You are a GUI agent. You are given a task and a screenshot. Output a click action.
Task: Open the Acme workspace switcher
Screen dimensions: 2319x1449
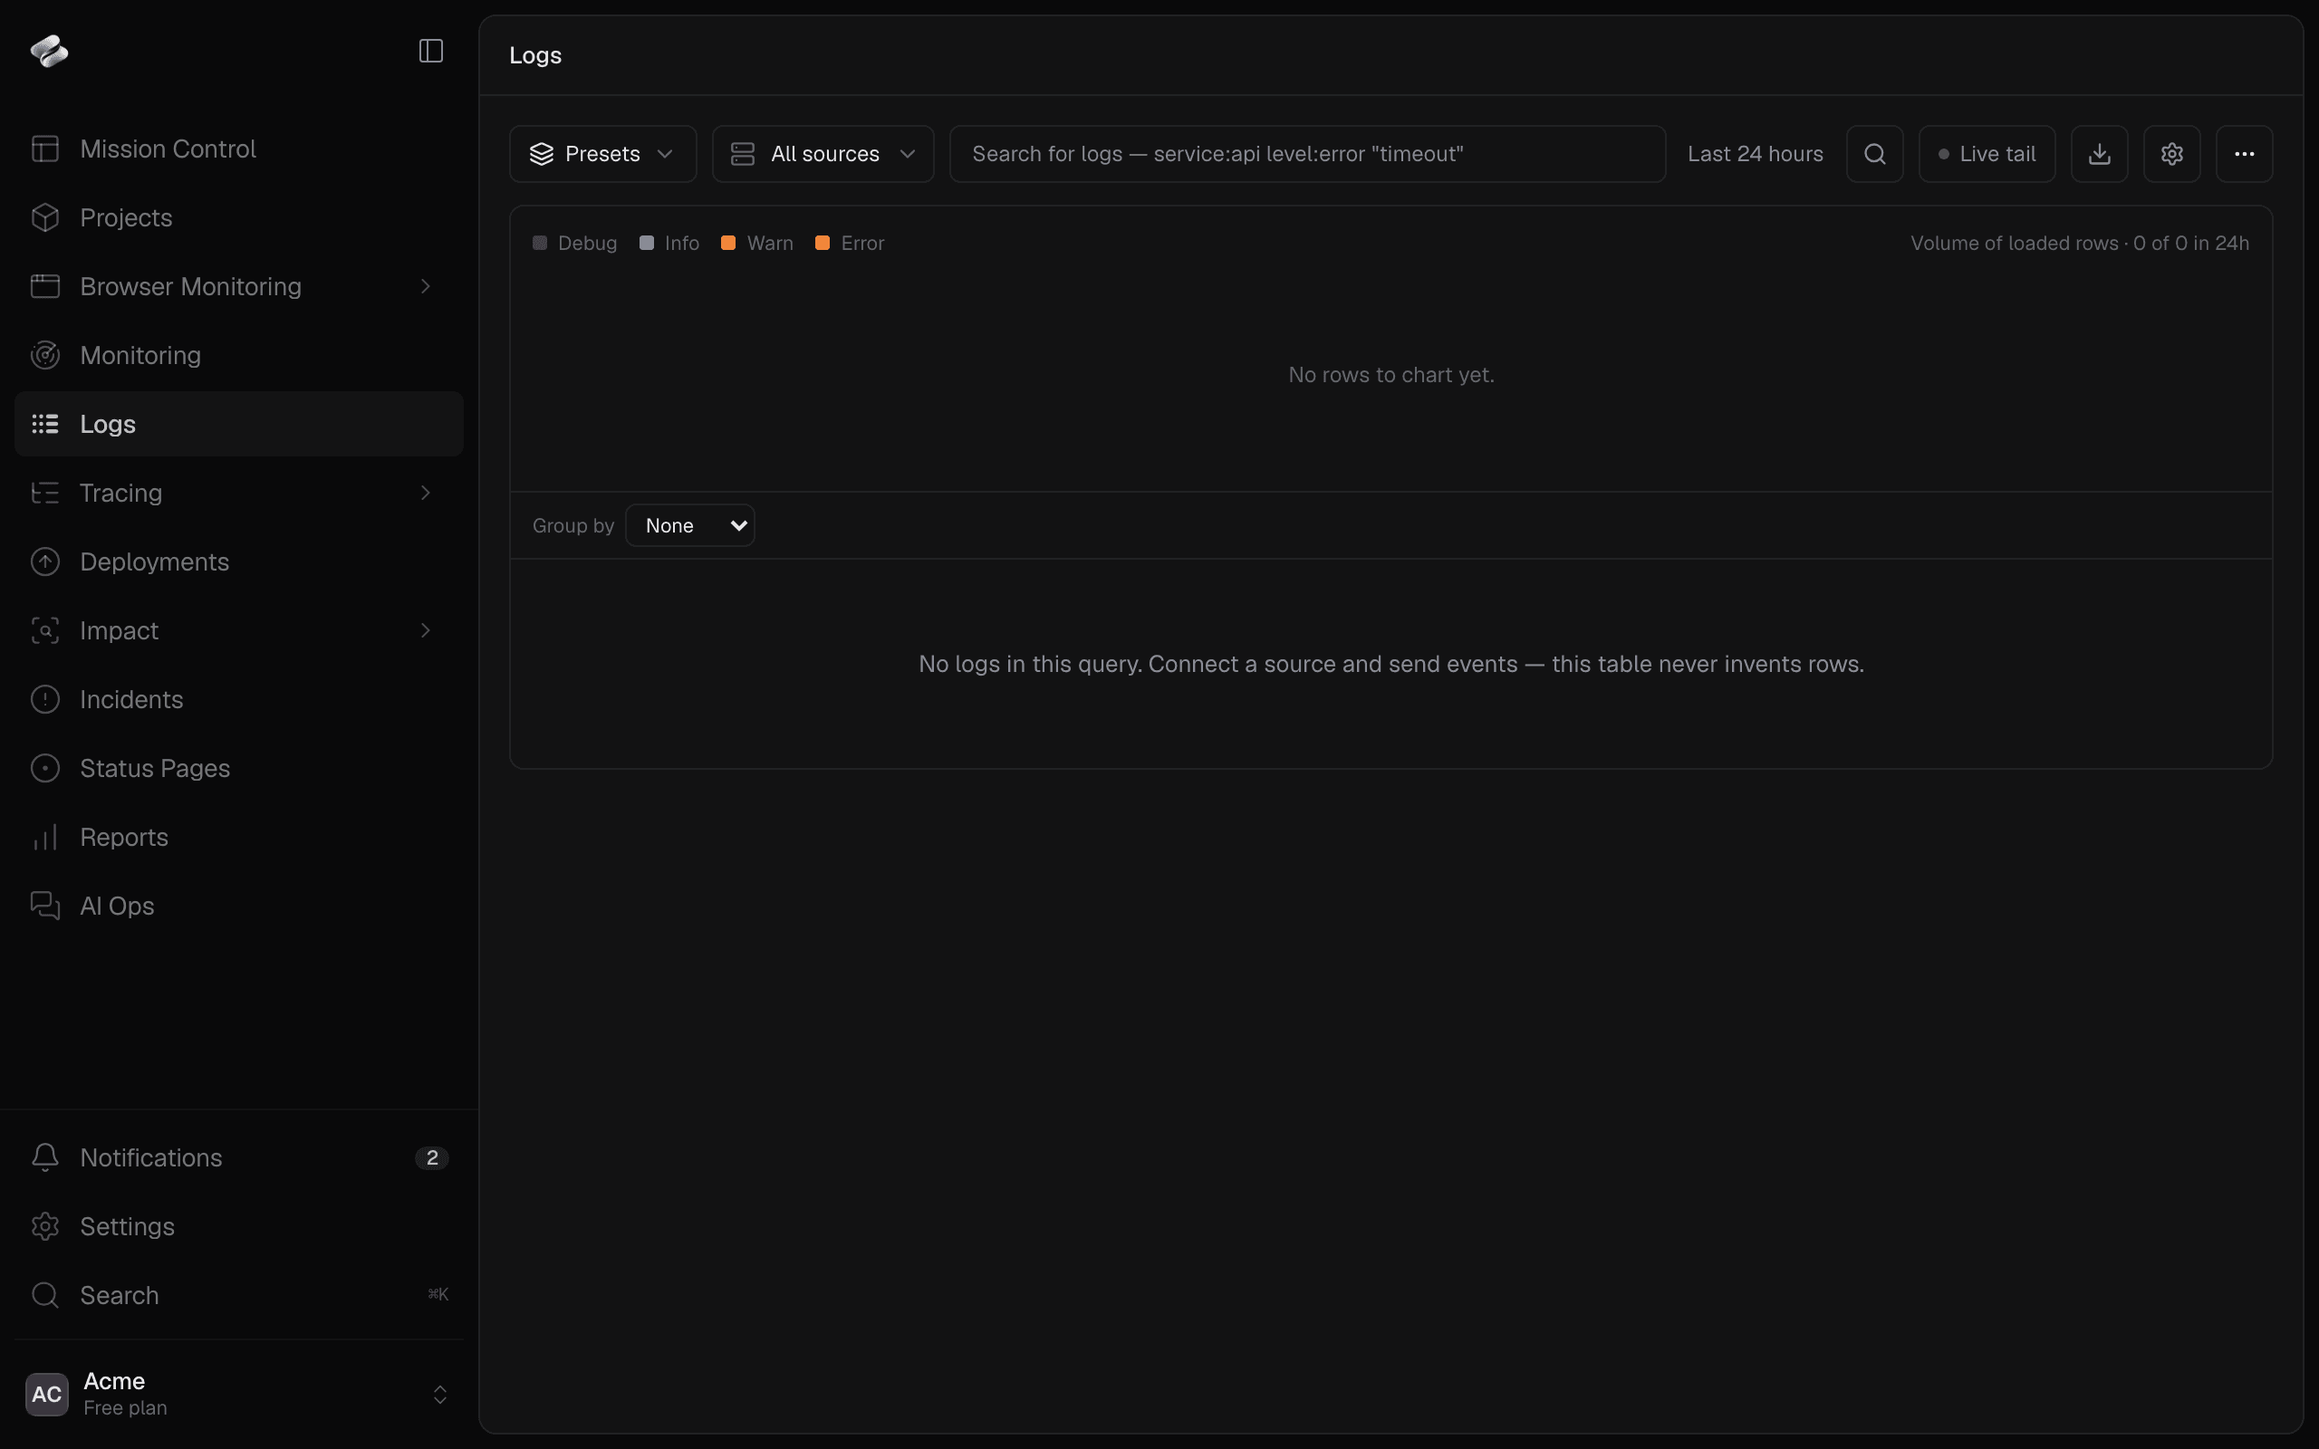238,1395
